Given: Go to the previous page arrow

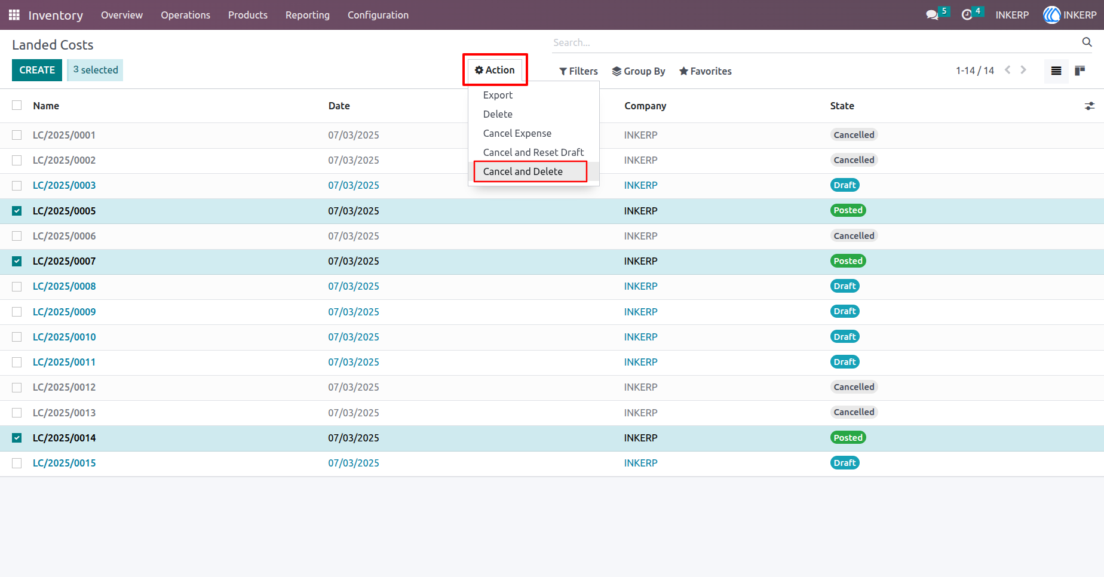Looking at the screenshot, I should click(x=1008, y=70).
